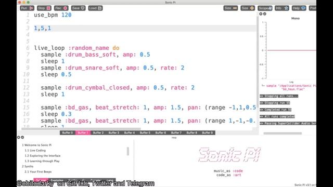The image size is (333, 187).
Task: Increase text size with Size plus
Action: 248,8
